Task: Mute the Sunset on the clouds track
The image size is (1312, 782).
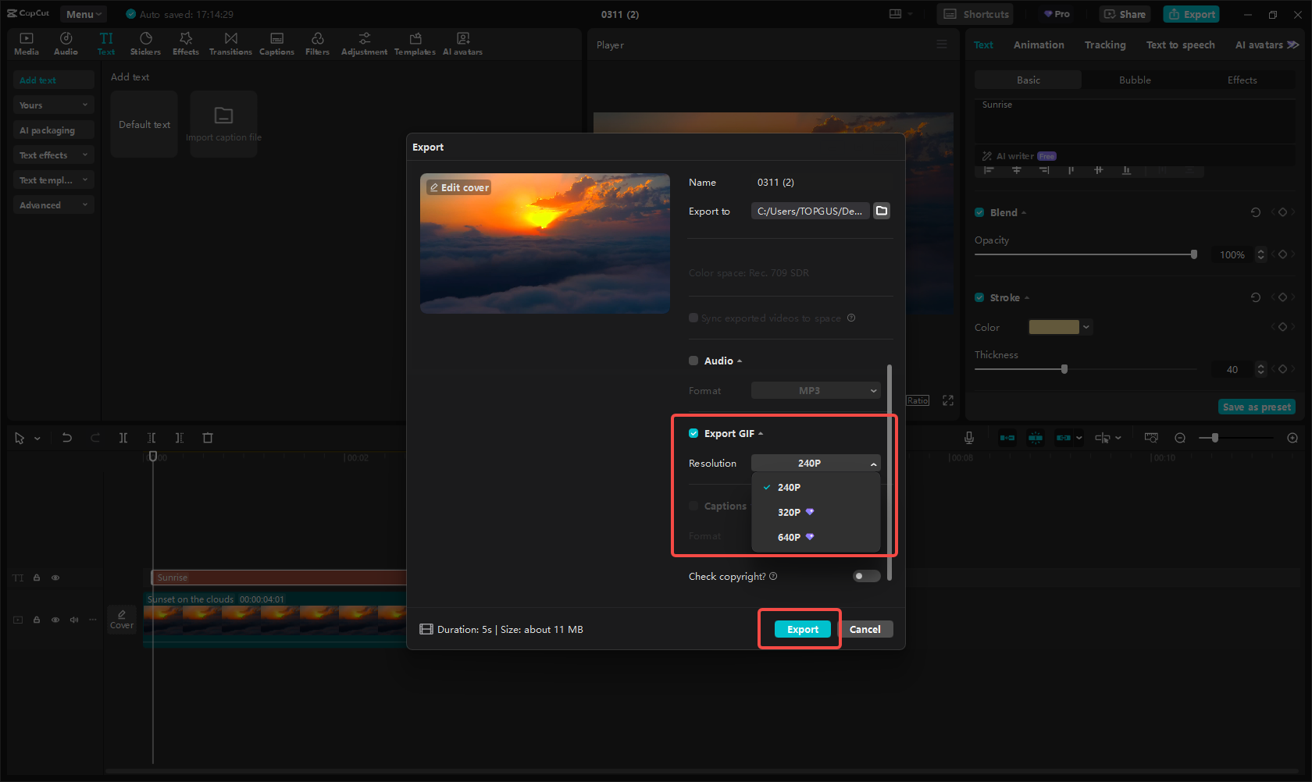Action: 73,619
